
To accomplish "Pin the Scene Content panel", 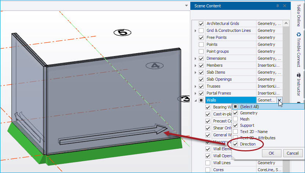I will point(277,6).
